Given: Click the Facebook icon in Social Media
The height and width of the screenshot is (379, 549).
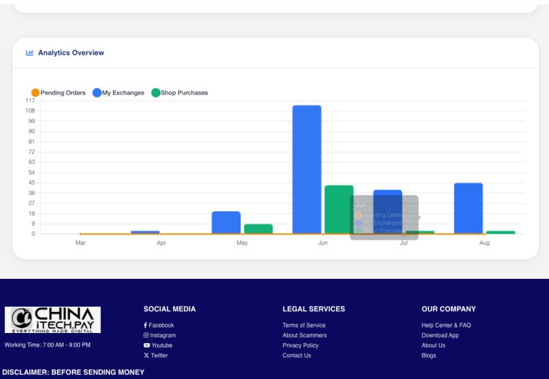Looking at the screenshot, I should (146, 326).
